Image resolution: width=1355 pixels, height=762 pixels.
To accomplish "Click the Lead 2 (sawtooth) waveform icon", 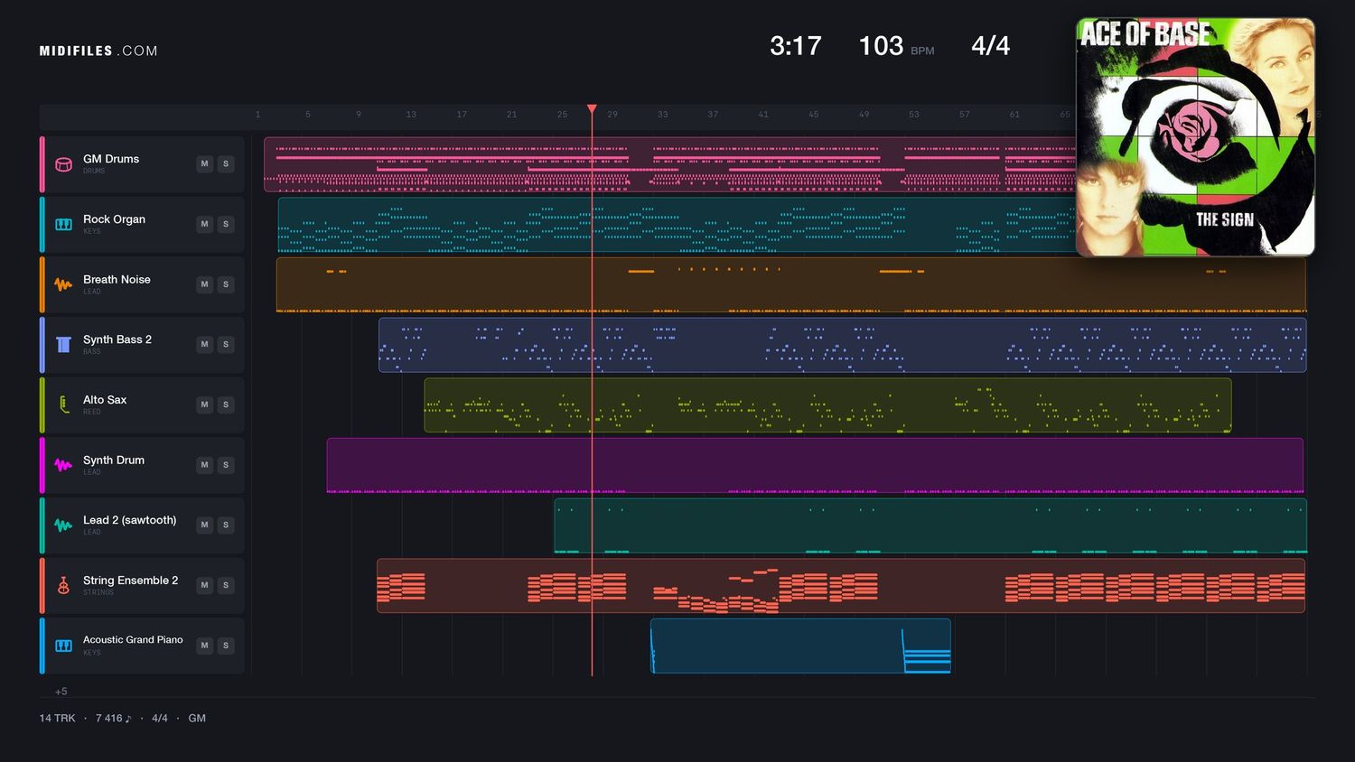I will (x=63, y=525).
